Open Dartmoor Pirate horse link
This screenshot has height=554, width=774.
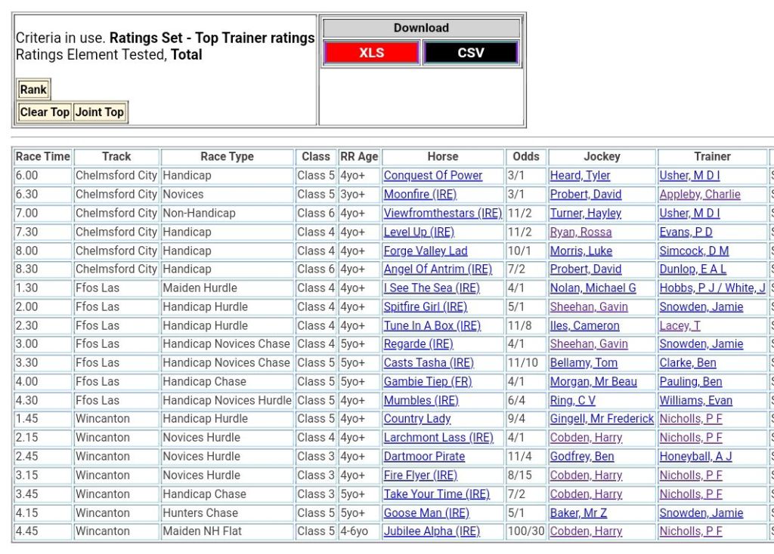(424, 457)
